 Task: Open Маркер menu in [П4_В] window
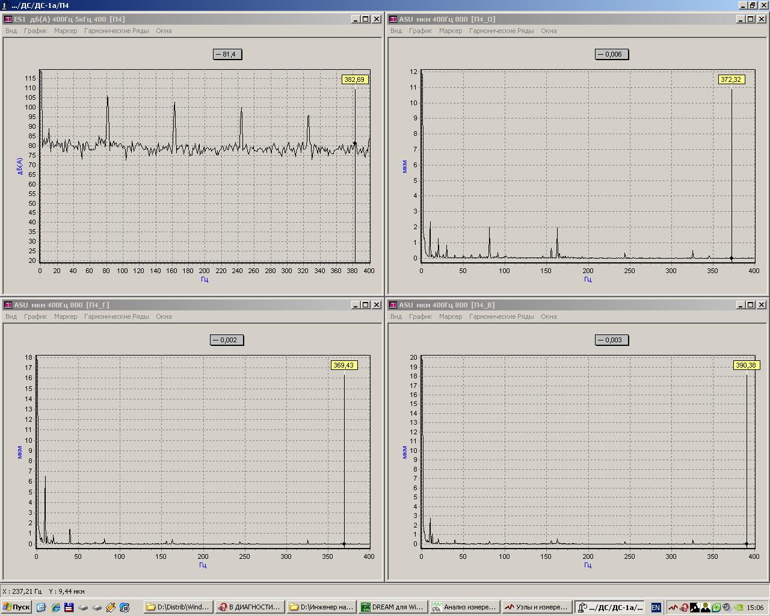451,316
